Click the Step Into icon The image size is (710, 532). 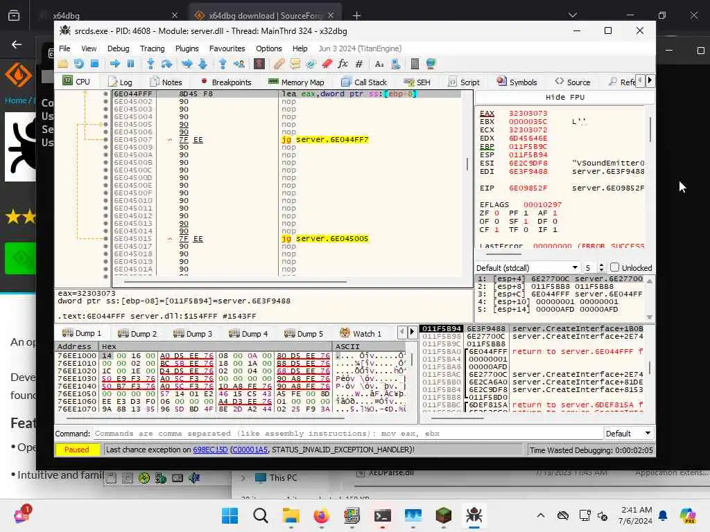(x=150, y=64)
